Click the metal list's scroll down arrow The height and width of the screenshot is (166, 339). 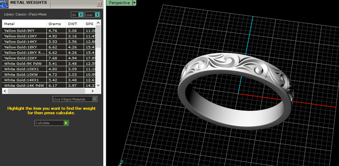coord(98,85)
